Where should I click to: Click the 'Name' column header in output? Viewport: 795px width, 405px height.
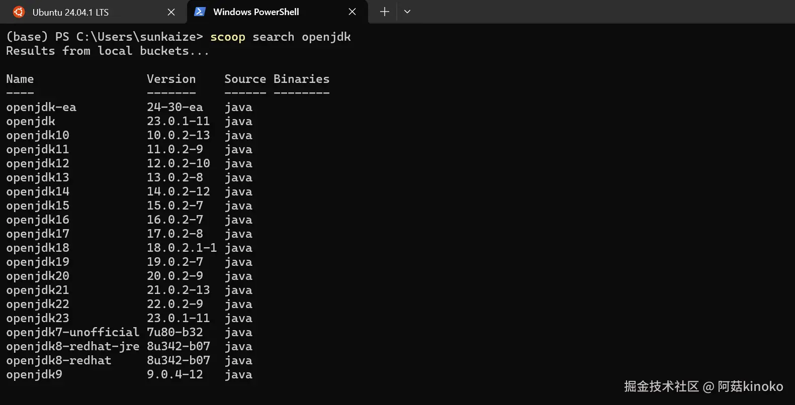pyautogui.click(x=20, y=79)
